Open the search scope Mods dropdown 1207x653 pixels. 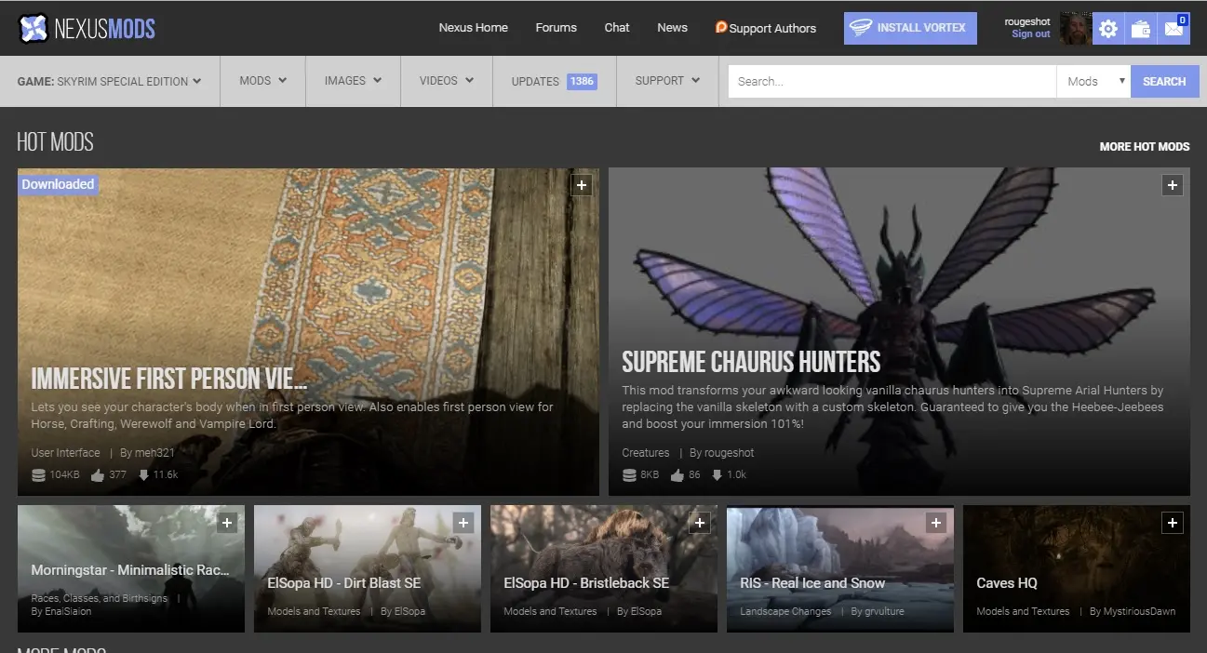(x=1093, y=81)
